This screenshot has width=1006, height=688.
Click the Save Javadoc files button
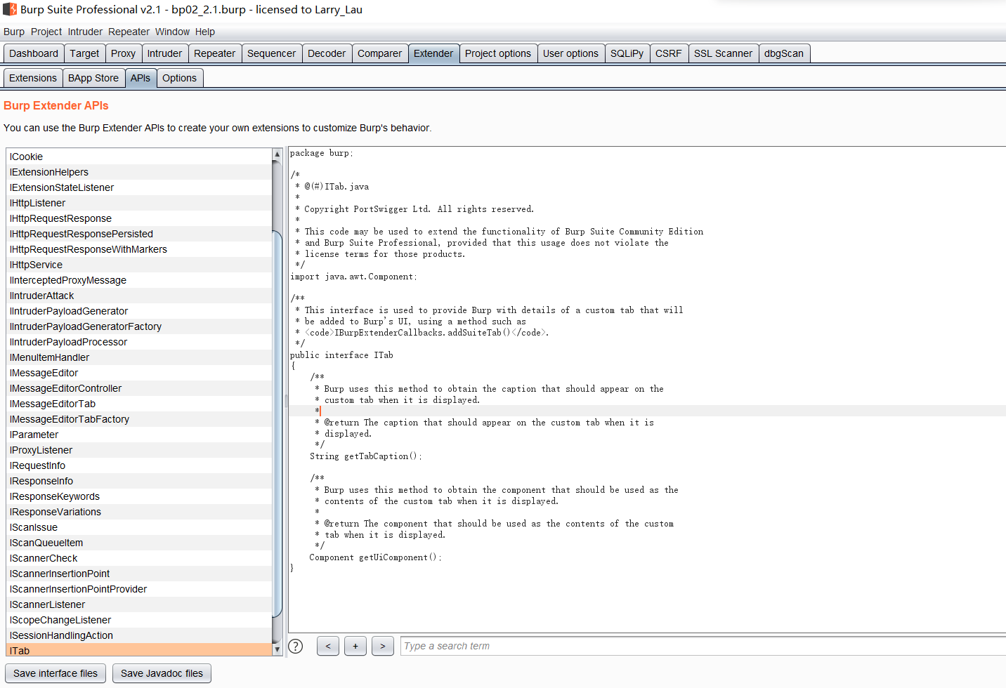pos(162,673)
